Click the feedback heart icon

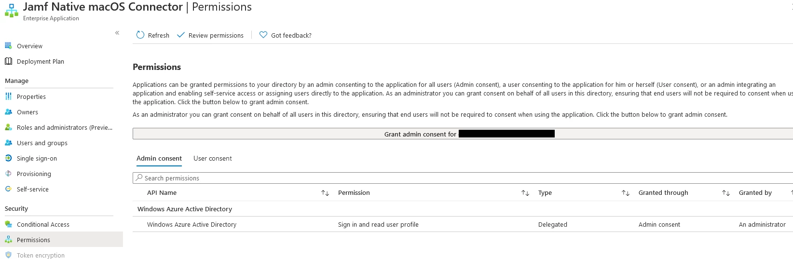(263, 35)
